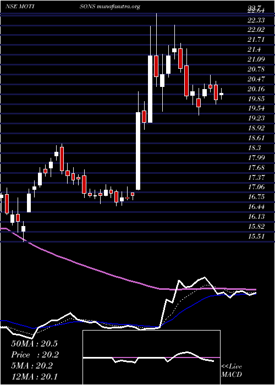Click the 20.78 price axis label

[257, 69]
